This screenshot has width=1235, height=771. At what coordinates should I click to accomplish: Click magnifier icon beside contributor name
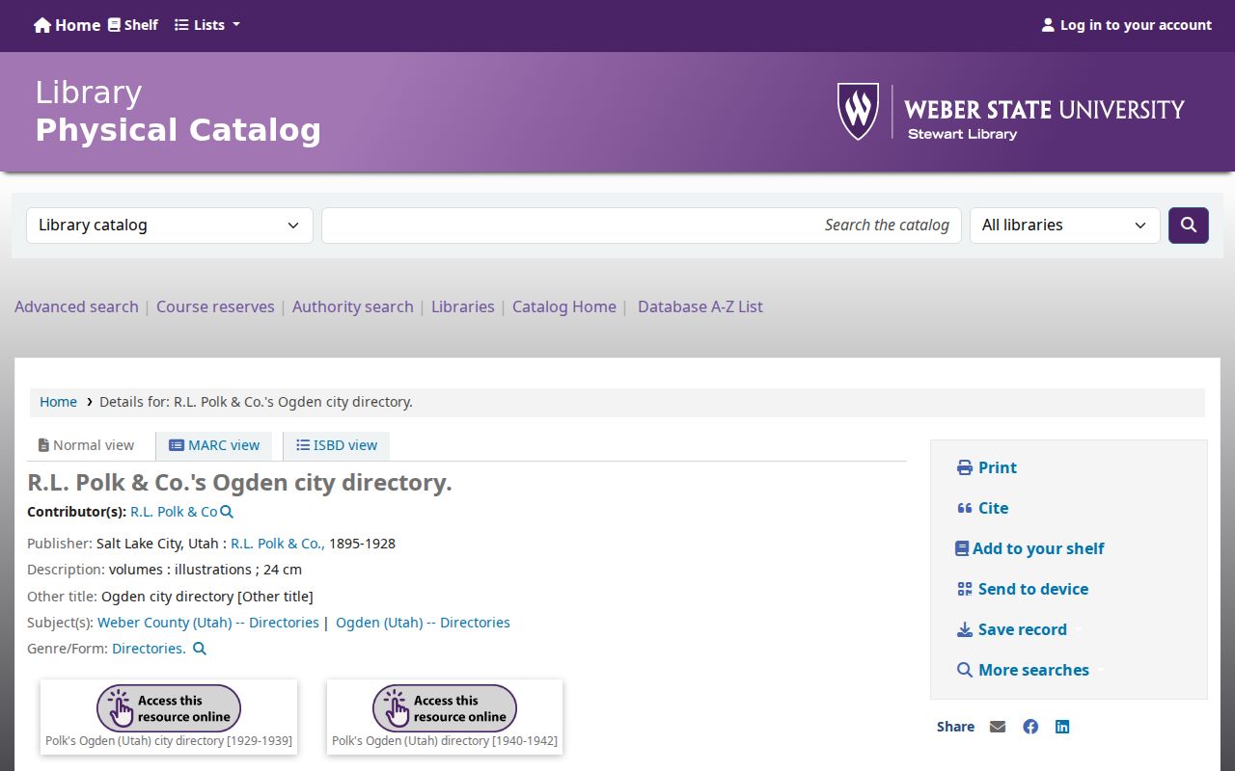point(227,512)
